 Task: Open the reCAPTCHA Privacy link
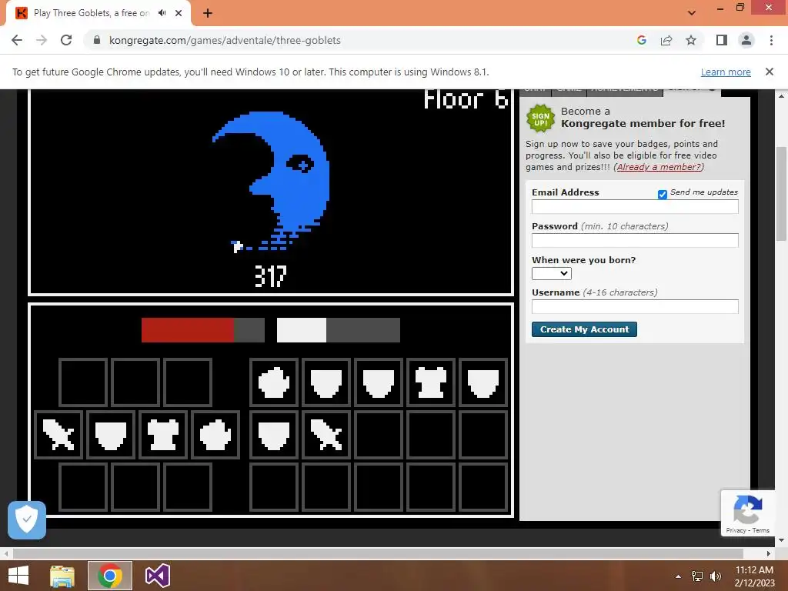pos(736,530)
